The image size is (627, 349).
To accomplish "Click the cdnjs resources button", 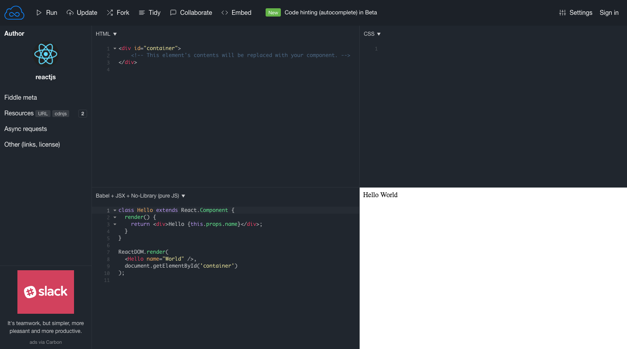I will point(61,114).
